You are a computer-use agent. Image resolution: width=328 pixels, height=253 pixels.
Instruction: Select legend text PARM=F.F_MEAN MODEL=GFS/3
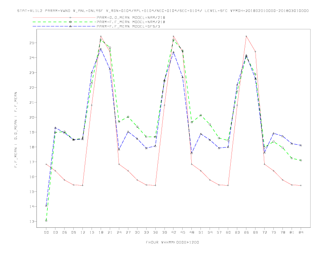point(128,26)
